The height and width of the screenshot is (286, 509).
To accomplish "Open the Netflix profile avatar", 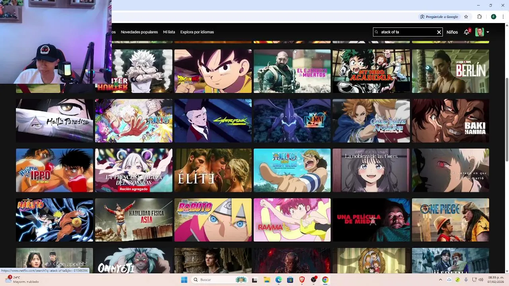I will click(479, 32).
